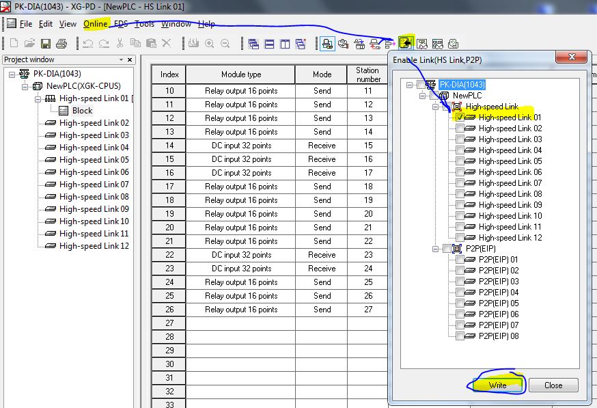The image size is (597, 408).
Task: Click the Connect to PLC toolbar icon
Action: [327, 44]
